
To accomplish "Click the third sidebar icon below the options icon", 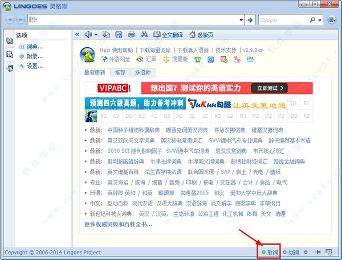I will click(x=9, y=68).
